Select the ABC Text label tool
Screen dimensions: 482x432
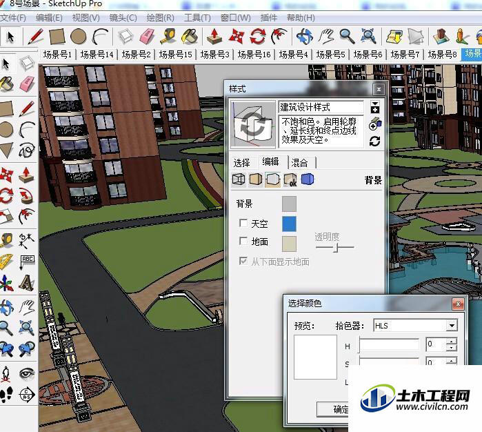tap(27, 262)
